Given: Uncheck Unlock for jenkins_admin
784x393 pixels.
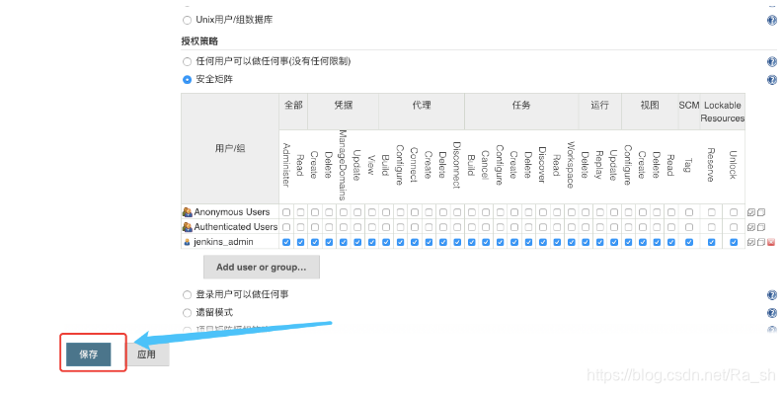Looking at the screenshot, I should 734,242.
